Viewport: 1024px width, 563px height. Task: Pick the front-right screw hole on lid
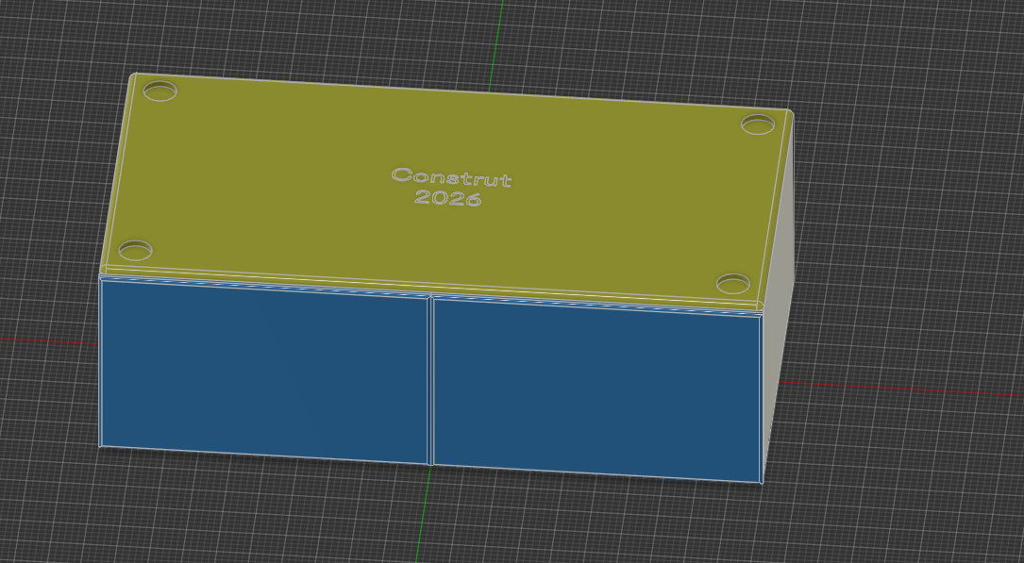pyautogui.click(x=733, y=284)
